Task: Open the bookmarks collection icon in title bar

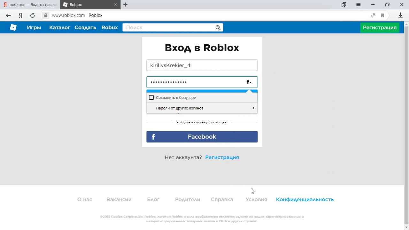Action: (344, 4)
